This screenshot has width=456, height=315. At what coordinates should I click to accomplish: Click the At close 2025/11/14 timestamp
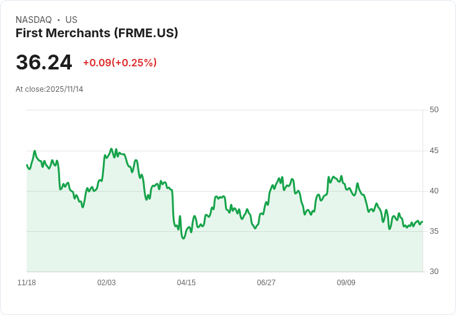tap(50, 89)
